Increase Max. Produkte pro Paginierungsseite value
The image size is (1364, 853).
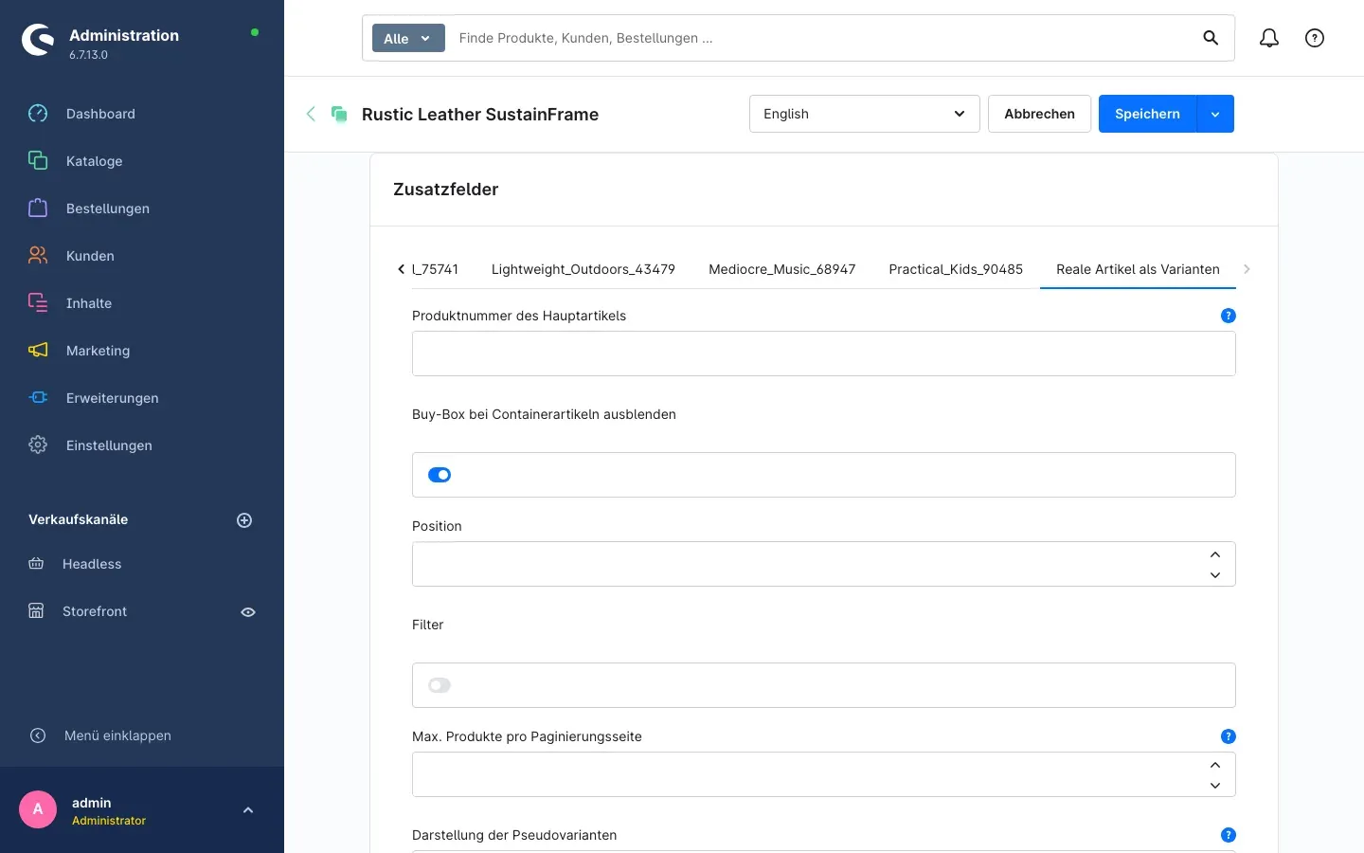(1215, 765)
